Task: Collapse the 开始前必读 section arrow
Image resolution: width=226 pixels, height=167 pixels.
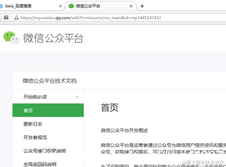Action: [77, 97]
